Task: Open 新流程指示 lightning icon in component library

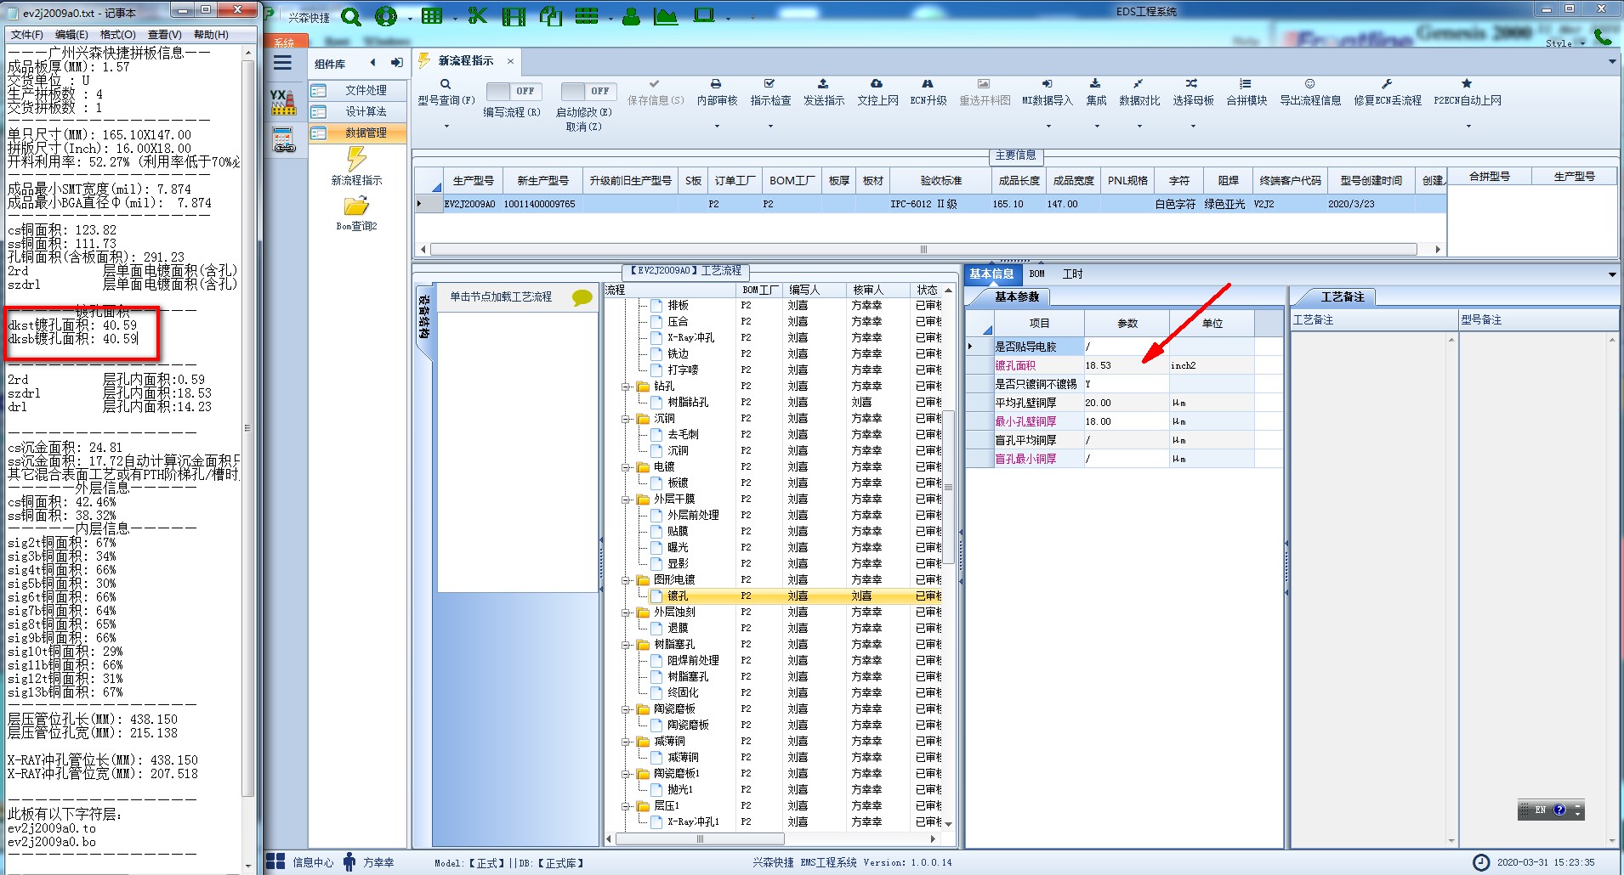Action: pos(356,159)
